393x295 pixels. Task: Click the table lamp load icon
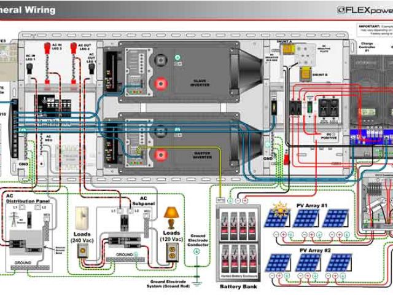[x=170, y=216]
